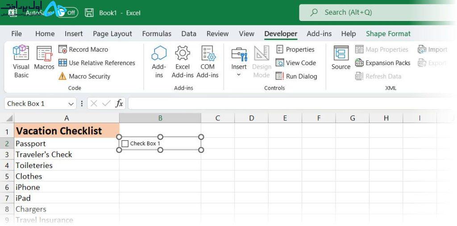Open the Name Box dropdown arrow
The height and width of the screenshot is (226, 457).
coord(71,104)
